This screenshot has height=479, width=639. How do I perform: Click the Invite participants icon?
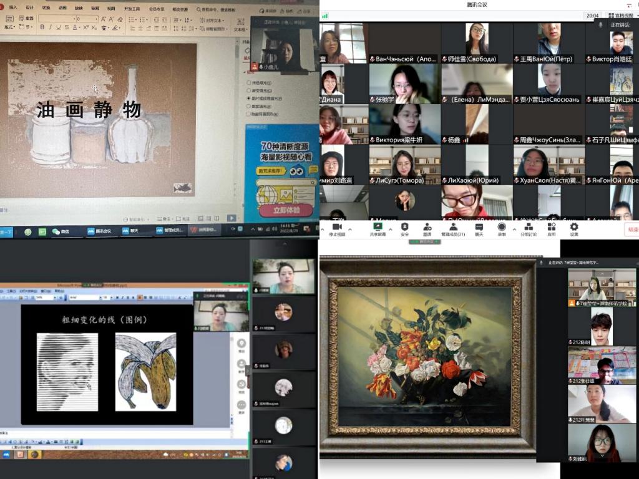coord(428,226)
